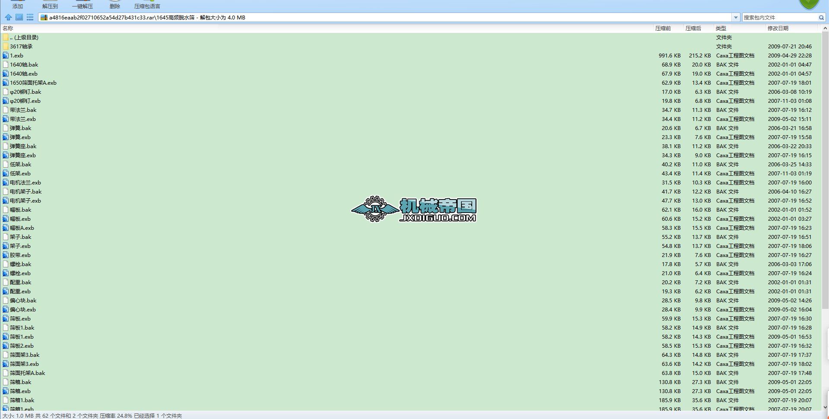Sort by the 压缩后 column header
The height and width of the screenshot is (419, 829).
[693, 28]
